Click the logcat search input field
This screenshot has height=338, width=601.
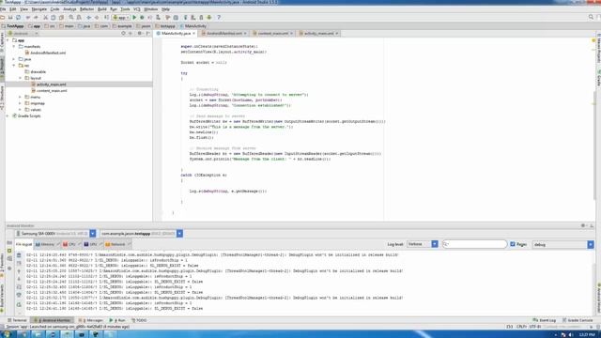474,244
